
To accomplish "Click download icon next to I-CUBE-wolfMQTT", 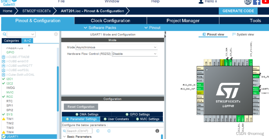I will [3, 66].
